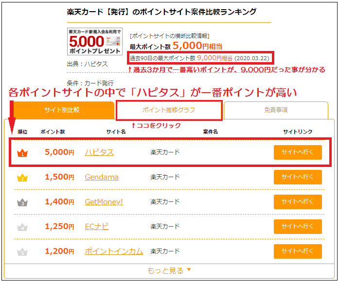Click the 1,200円 point value
Viewport: 339px width, 282px height.
coord(59,251)
